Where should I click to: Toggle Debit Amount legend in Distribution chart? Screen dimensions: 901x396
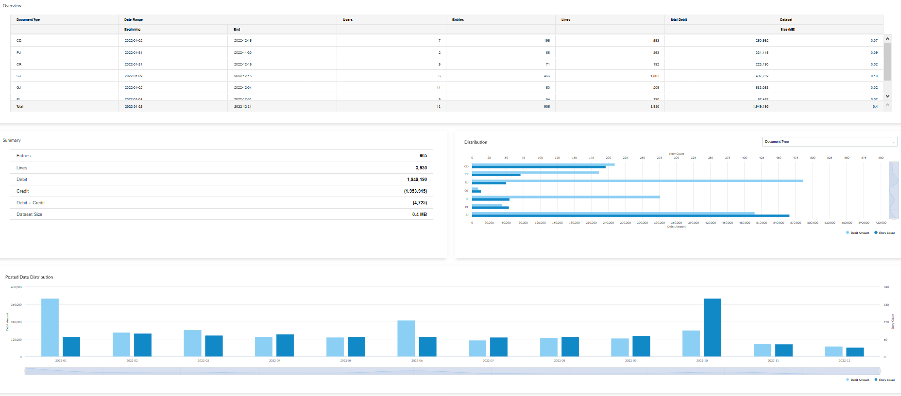point(857,233)
